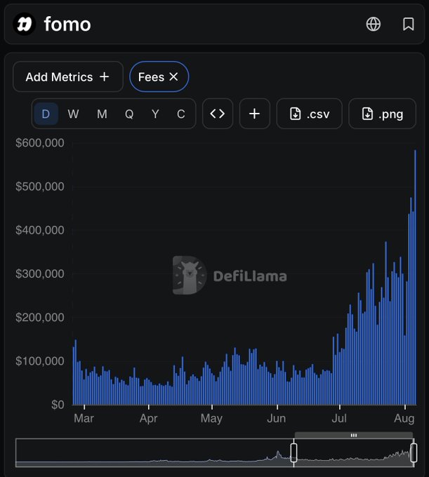
Task: Click the Jun label on x-axis
Action: 277,419
